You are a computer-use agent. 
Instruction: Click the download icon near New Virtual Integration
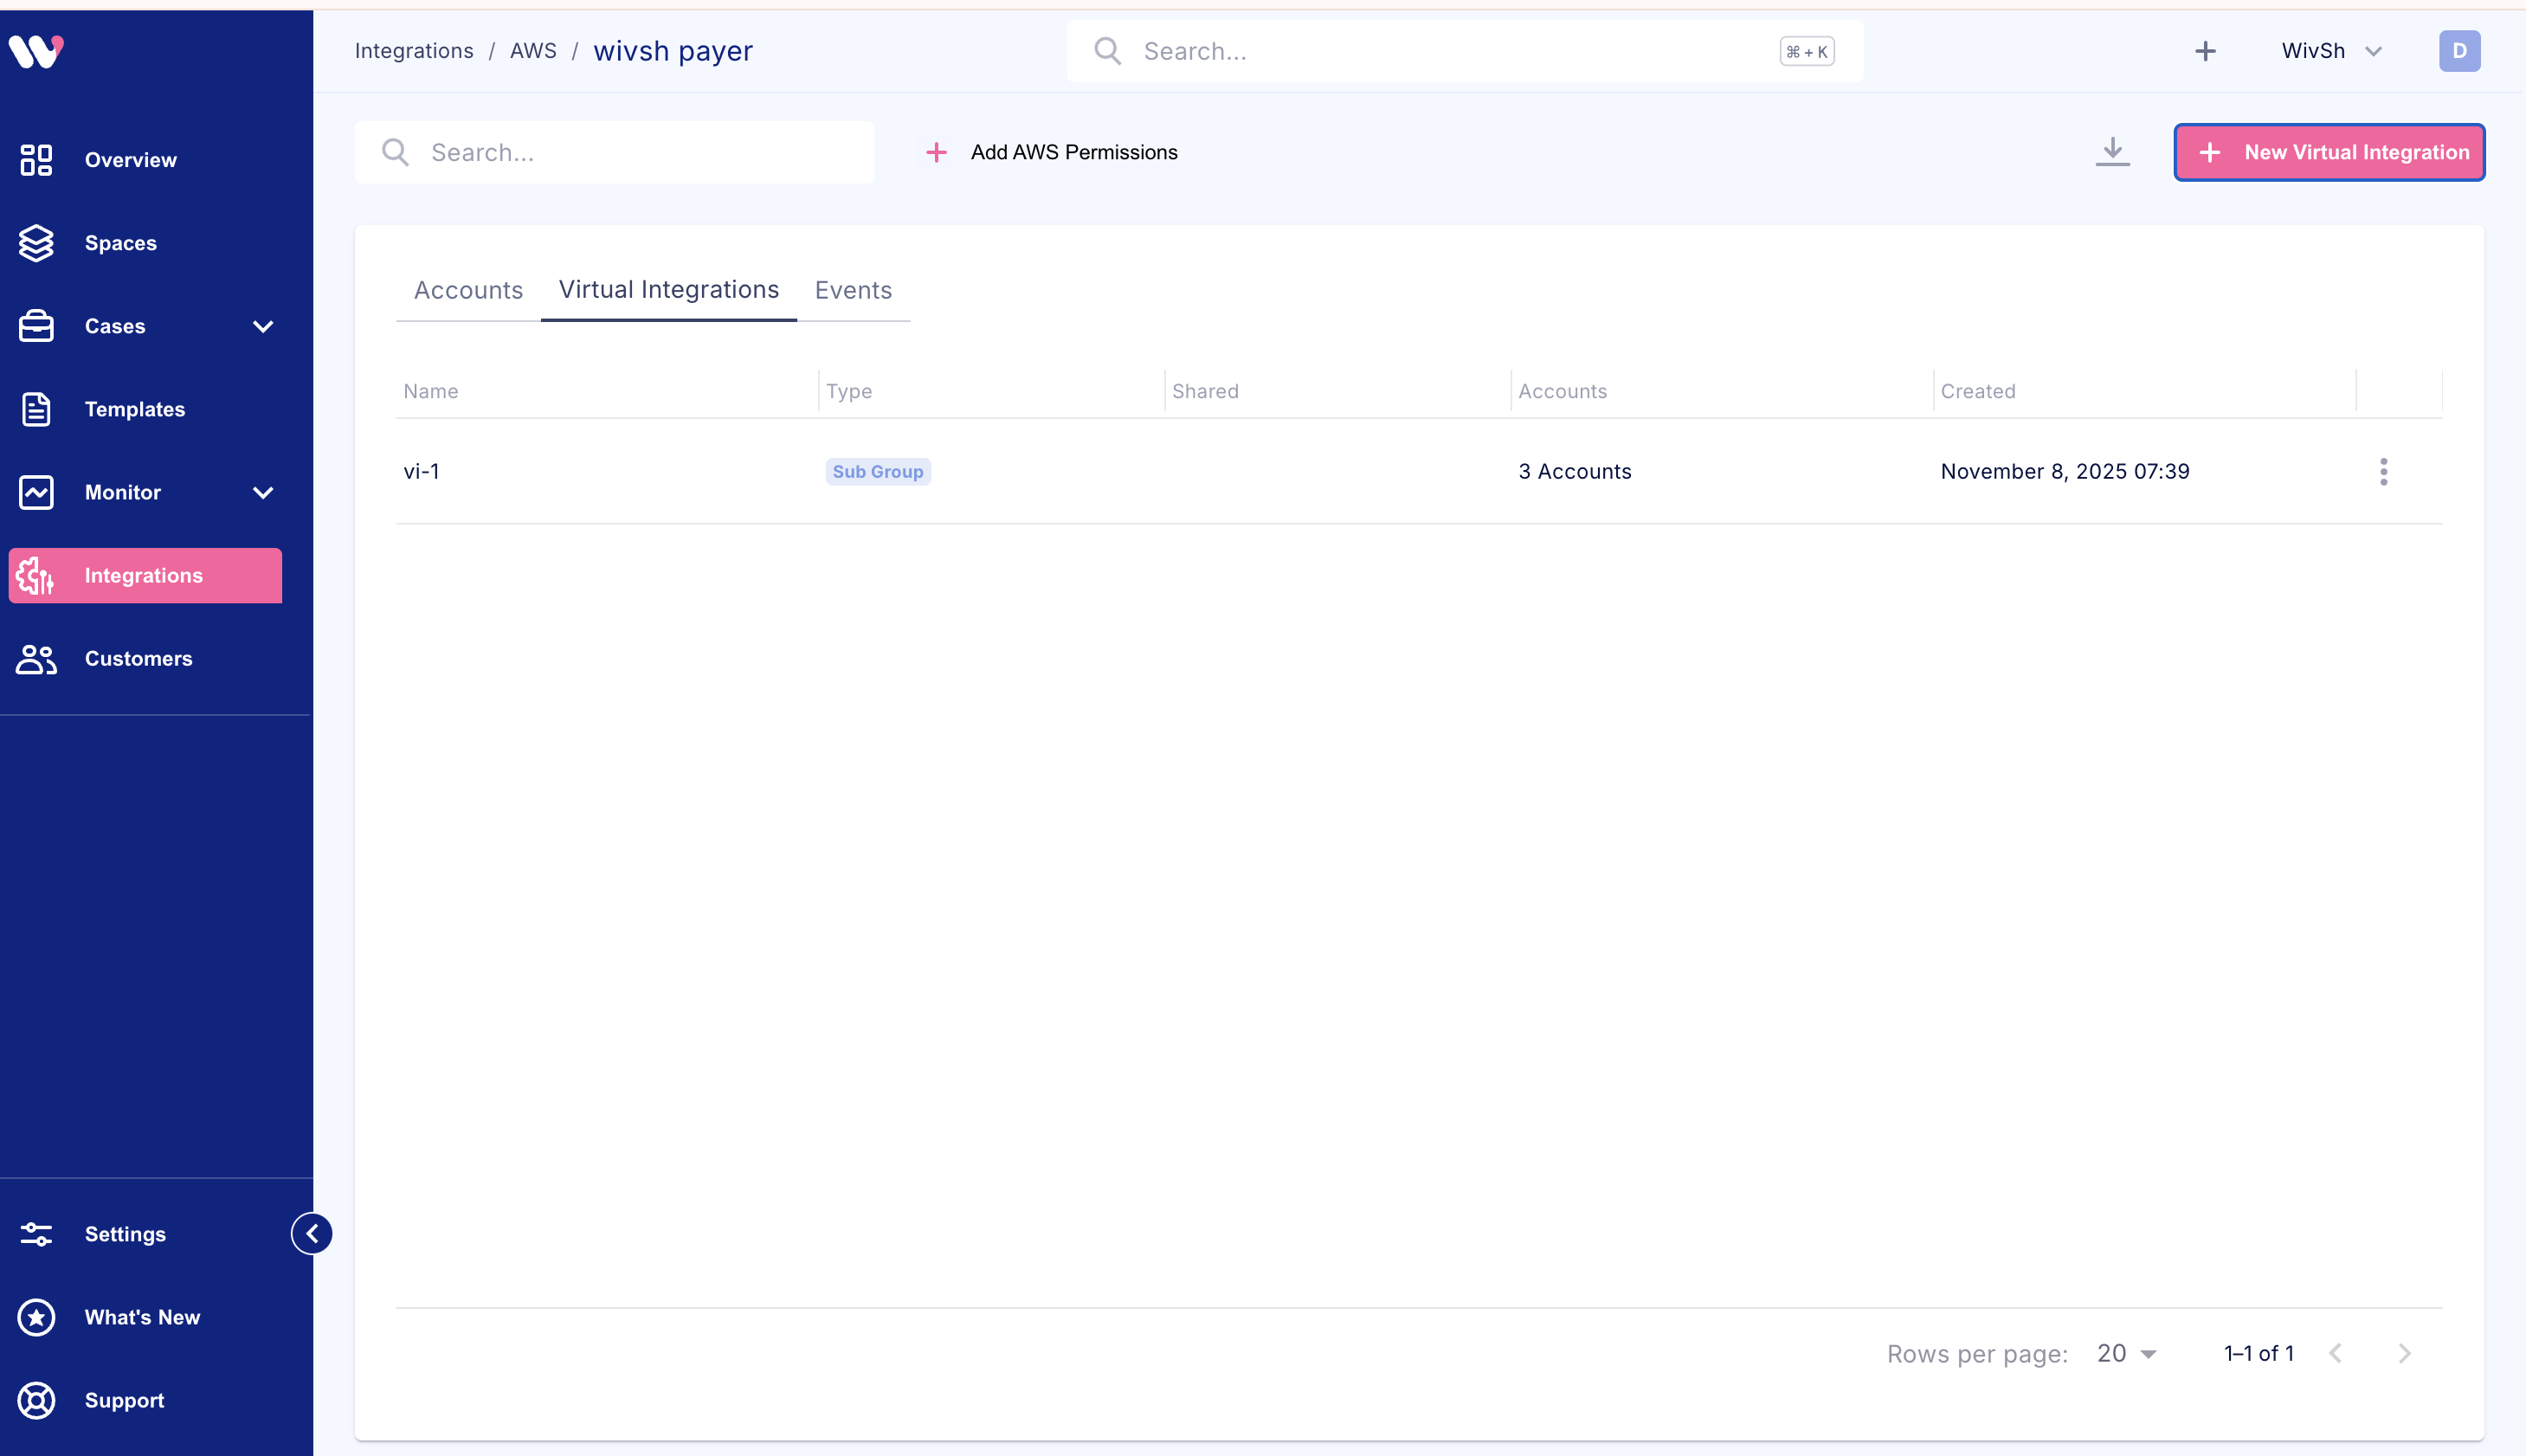[2112, 152]
